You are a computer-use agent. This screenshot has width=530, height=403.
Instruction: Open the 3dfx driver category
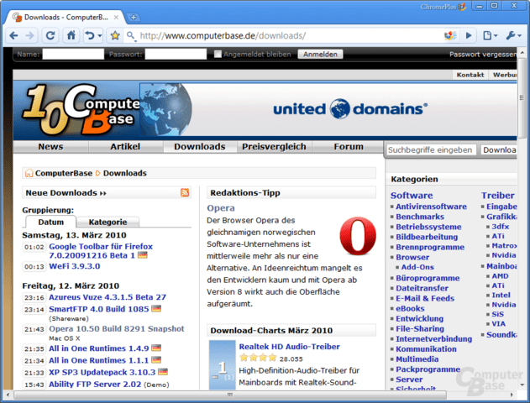pos(501,227)
